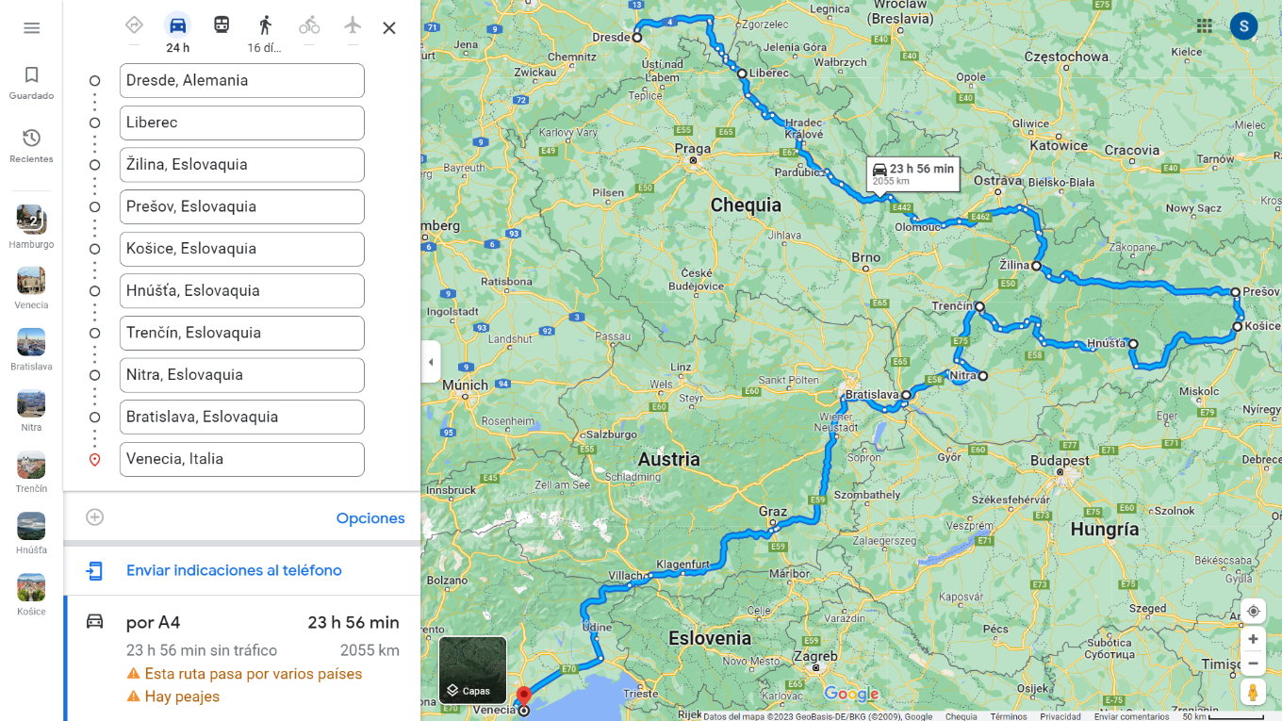Select the route por A4 details
1282x721 pixels.
(242, 659)
